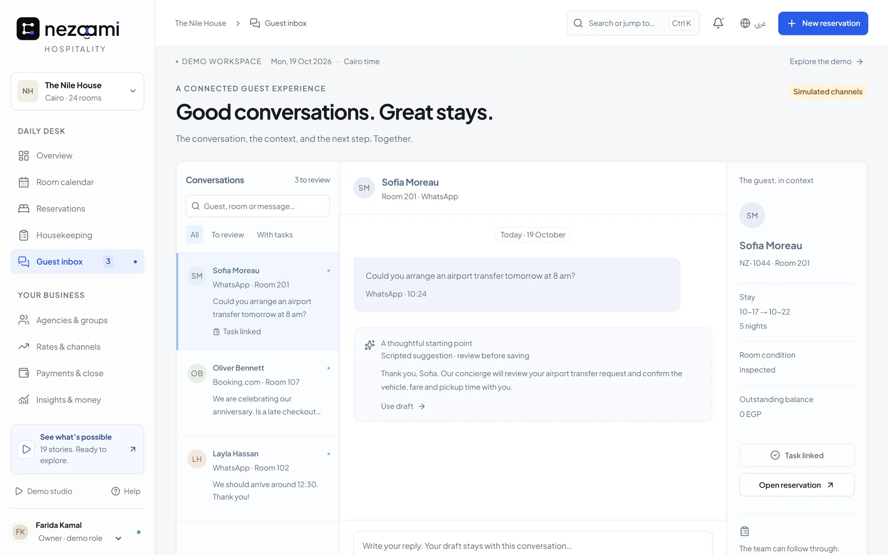Click the play icon in See what's possible
888x555 pixels.
[x=26, y=449]
